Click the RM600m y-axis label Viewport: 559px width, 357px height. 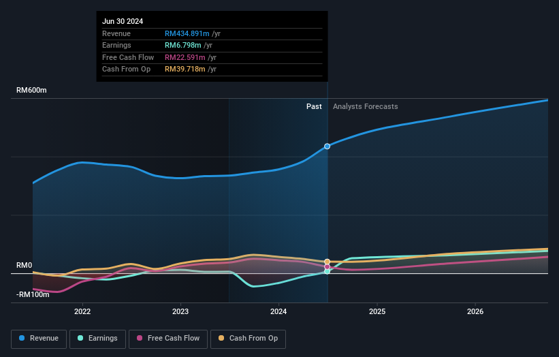coord(31,90)
